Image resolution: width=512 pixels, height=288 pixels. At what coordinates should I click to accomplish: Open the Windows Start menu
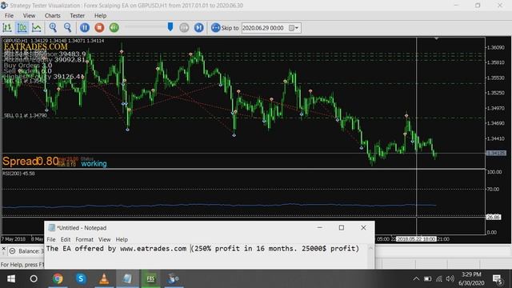tap(11, 279)
